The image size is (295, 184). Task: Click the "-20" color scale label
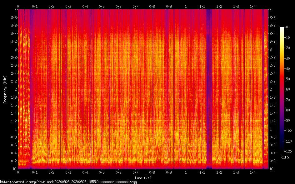287,48
